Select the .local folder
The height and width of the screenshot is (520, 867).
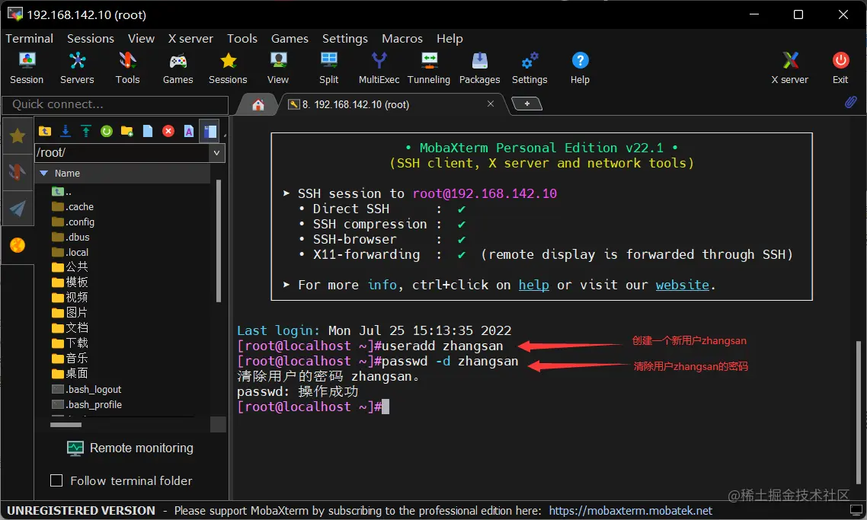(70, 253)
